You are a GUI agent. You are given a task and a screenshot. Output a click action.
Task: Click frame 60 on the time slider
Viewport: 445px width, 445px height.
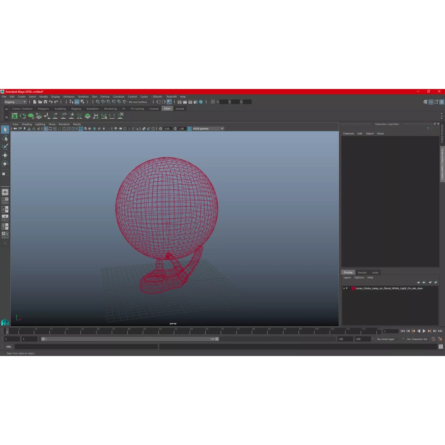coord(191,331)
